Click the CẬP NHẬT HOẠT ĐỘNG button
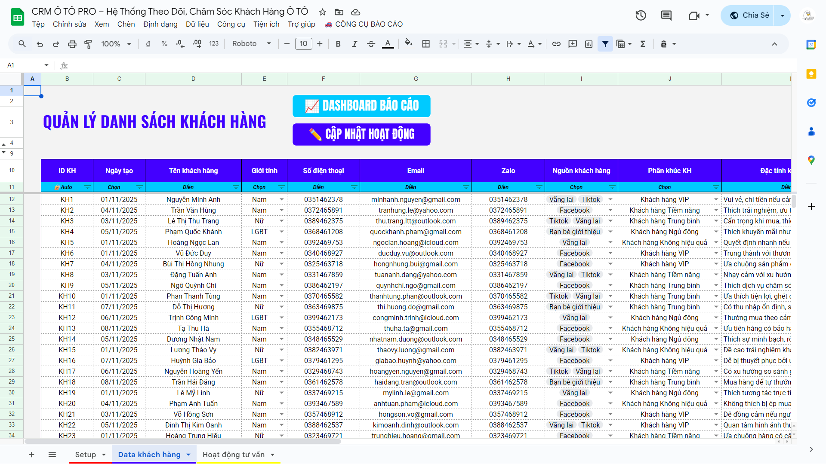826x464 pixels. point(361,134)
